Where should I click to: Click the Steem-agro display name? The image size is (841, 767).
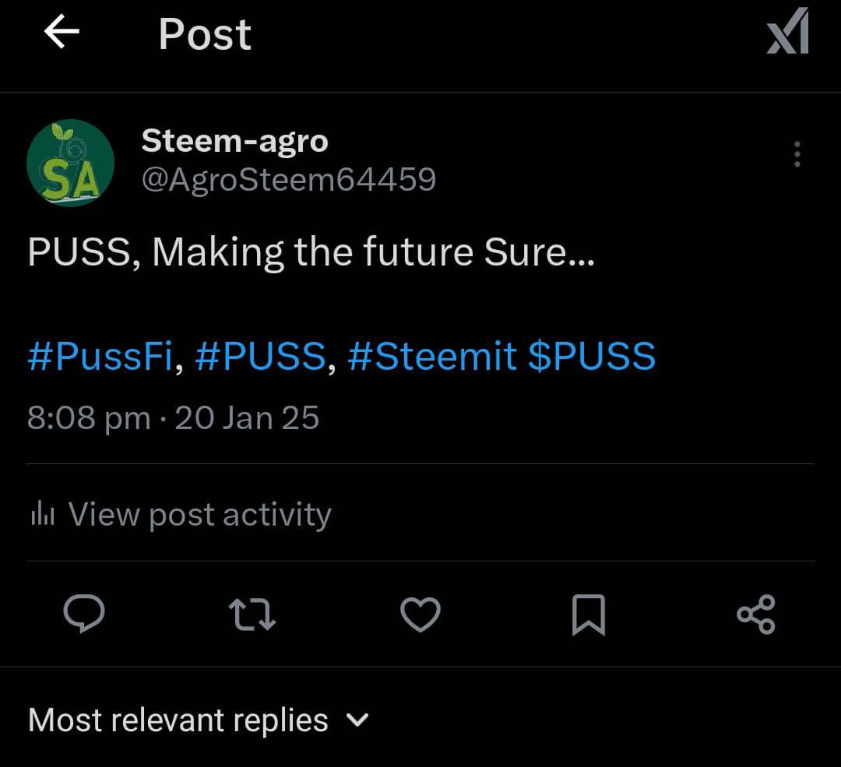pos(234,141)
